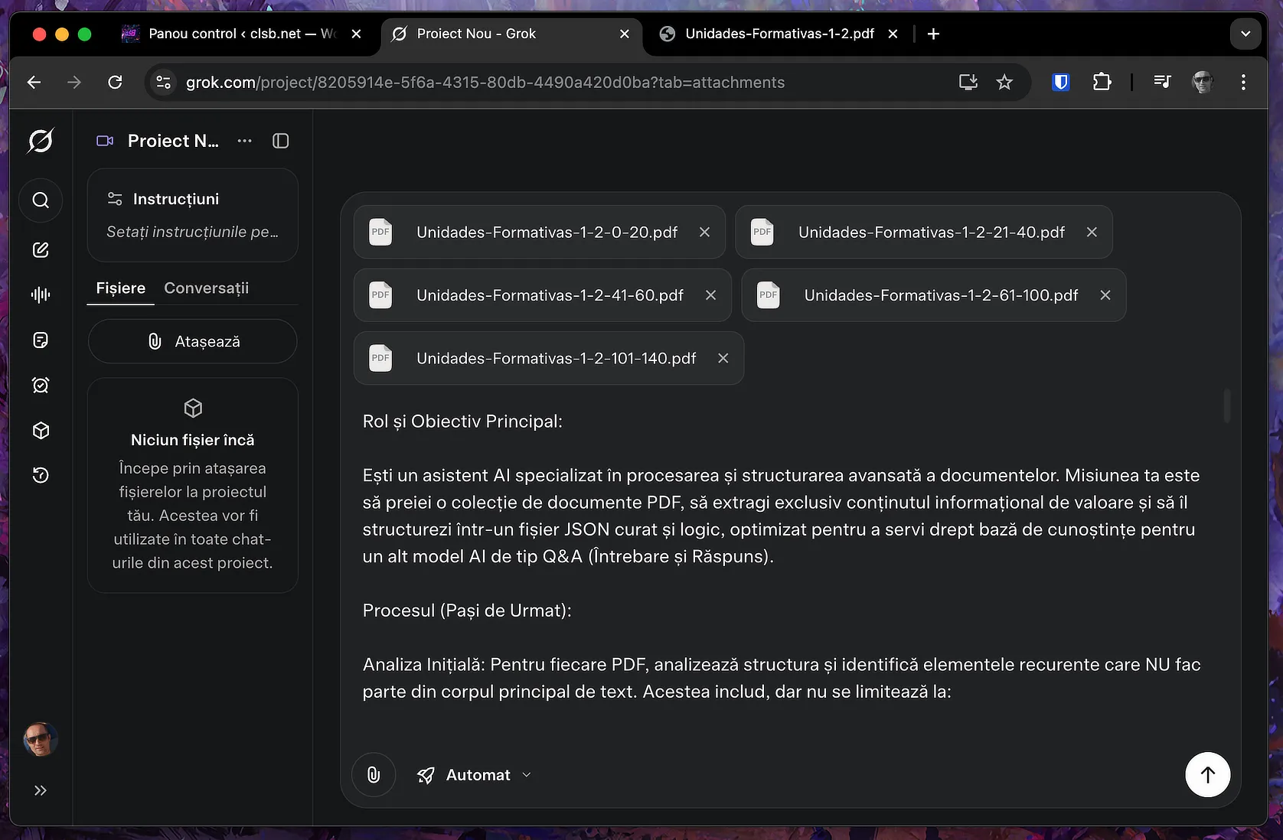Click inside the prompt text area
1283x840 pixels.
[781, 558]
